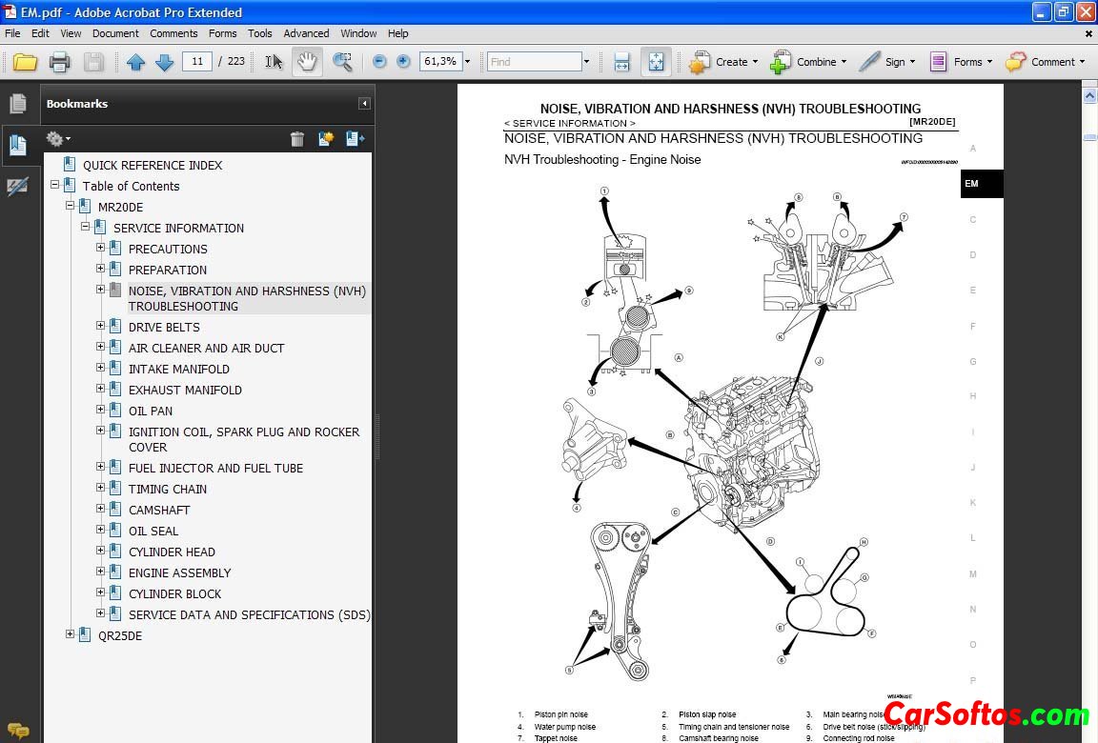This screenshot has height=743, width=1098.
Task: Click the Print icon
Action: pos(59,62)
